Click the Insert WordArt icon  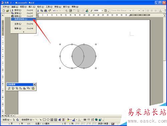[59, 120]
